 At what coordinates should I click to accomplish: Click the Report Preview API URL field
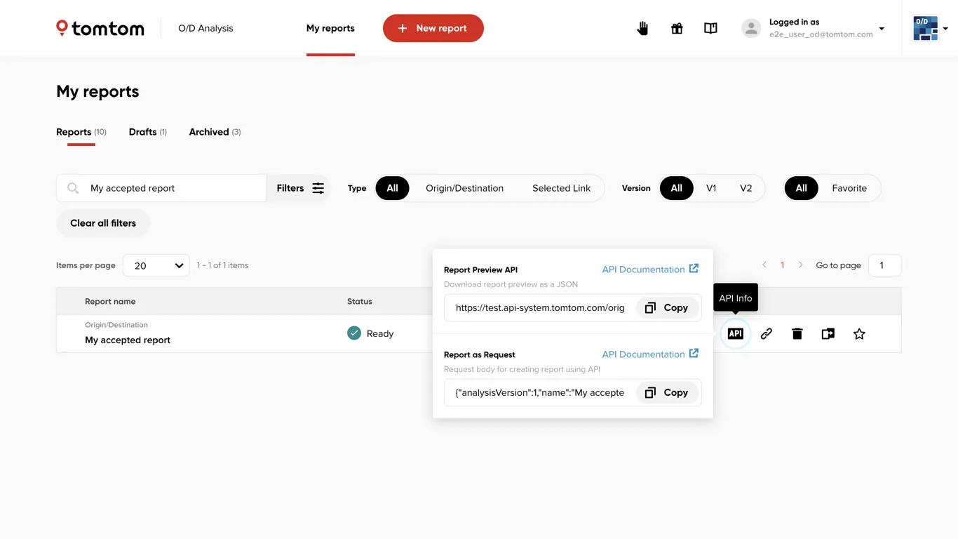[x=540, y=307]
